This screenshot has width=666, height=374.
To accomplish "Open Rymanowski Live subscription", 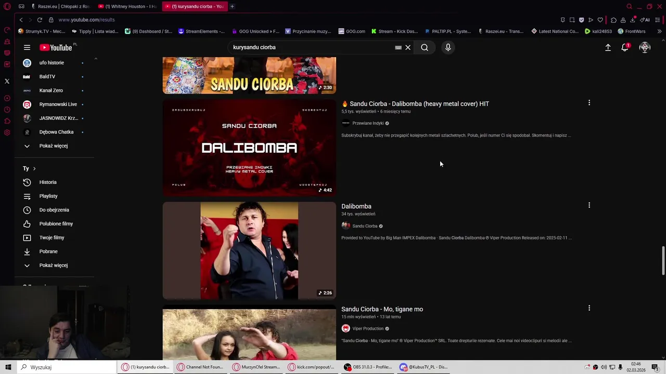I will pos(58,104).
